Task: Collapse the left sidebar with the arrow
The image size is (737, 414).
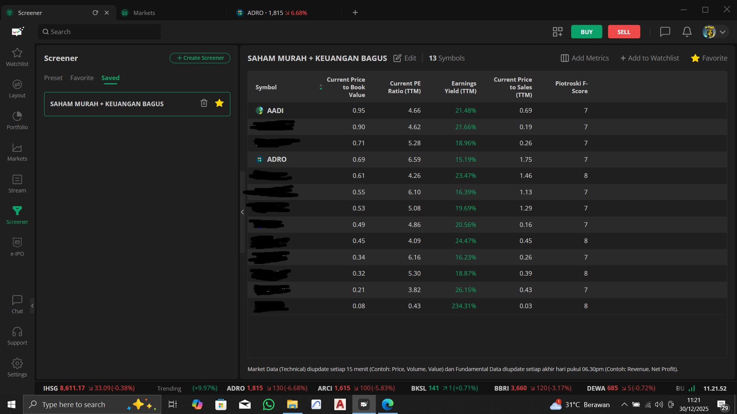Action: click(32, 306)
